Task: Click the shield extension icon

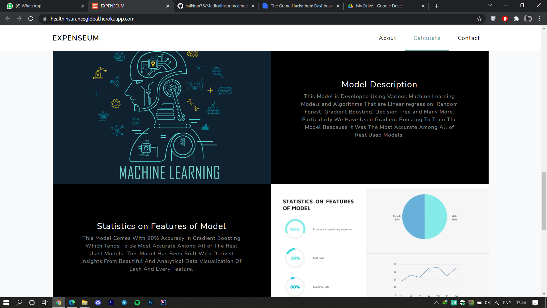Action: 493,19
